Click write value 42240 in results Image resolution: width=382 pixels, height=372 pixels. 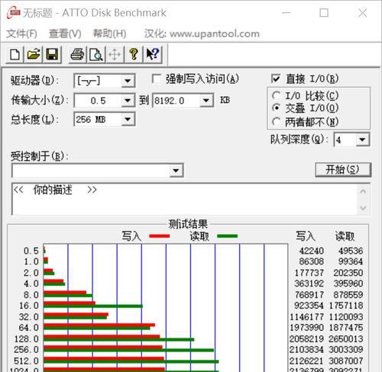pos(312,251)
